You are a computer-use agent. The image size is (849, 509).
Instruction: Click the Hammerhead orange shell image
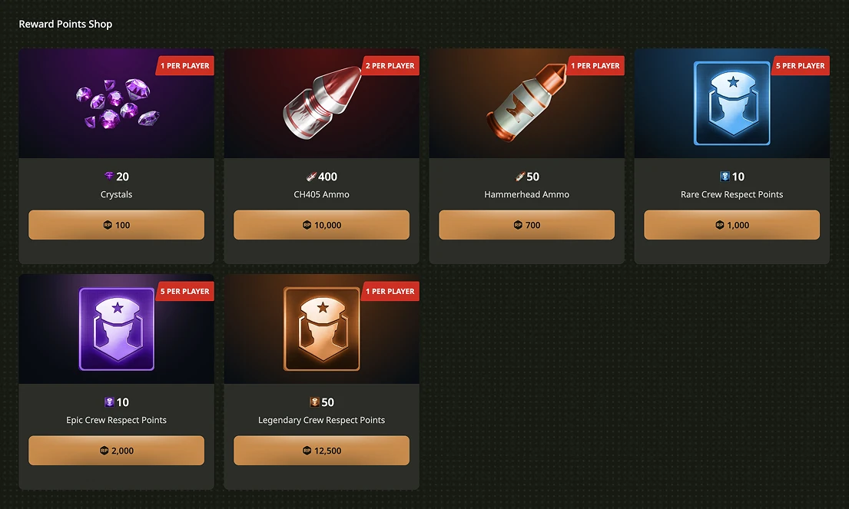(526, 101)
